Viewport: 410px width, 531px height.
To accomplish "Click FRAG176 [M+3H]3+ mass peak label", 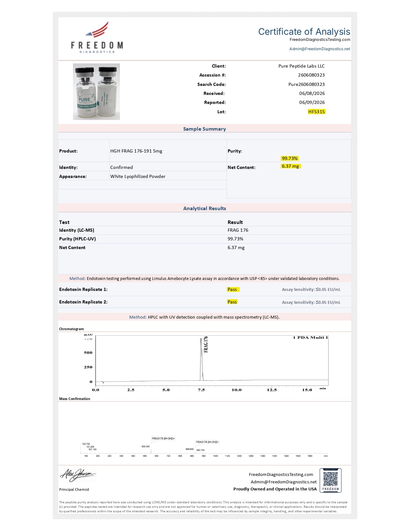I will 163,438.
